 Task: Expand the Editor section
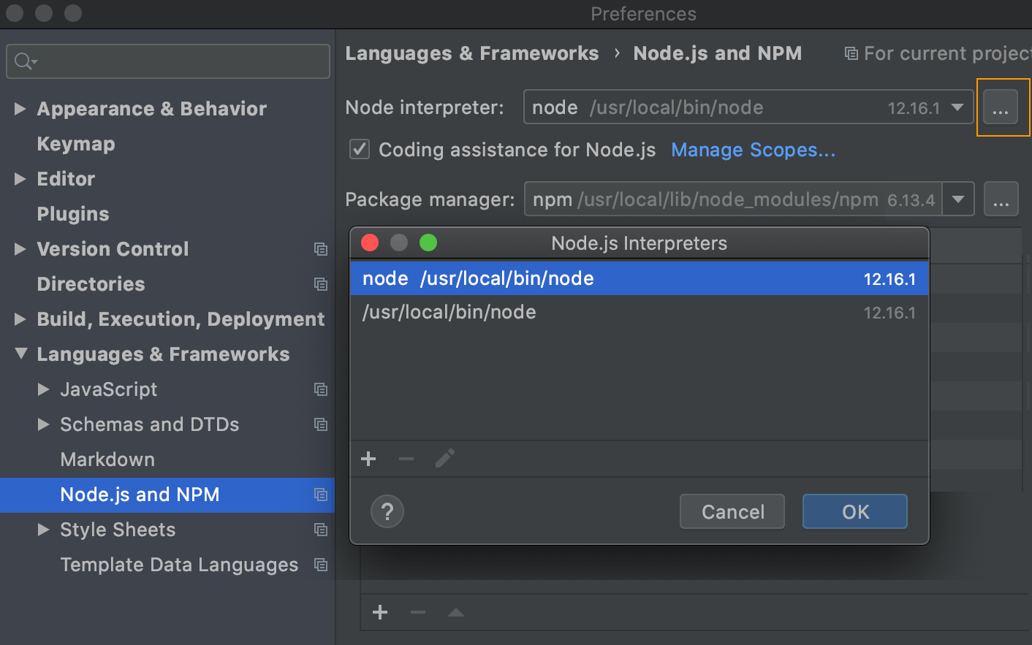[20, 179]
